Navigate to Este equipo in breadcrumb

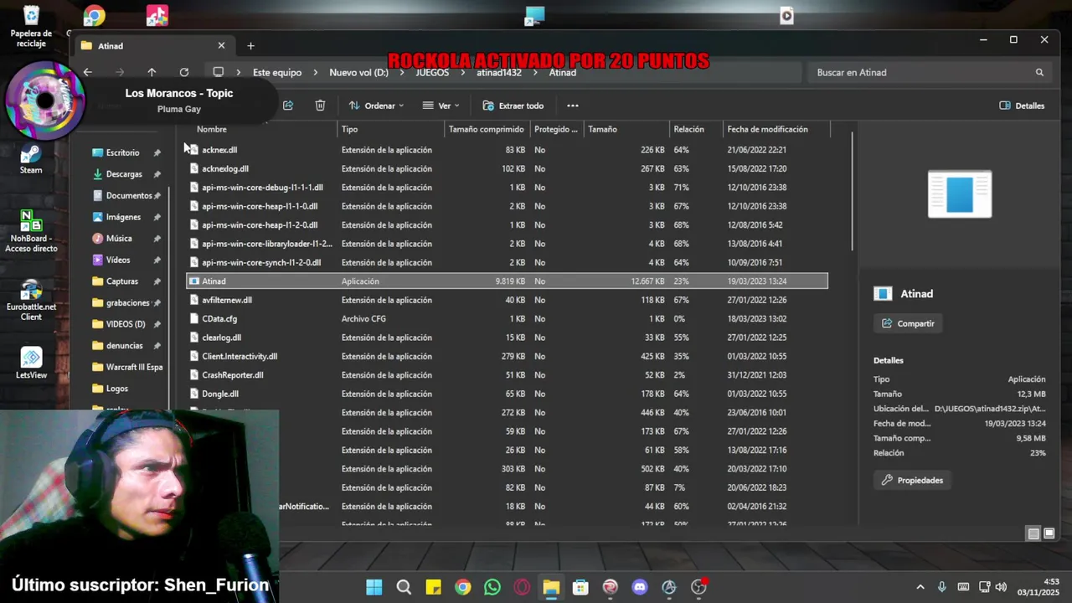tap(277, 72)
